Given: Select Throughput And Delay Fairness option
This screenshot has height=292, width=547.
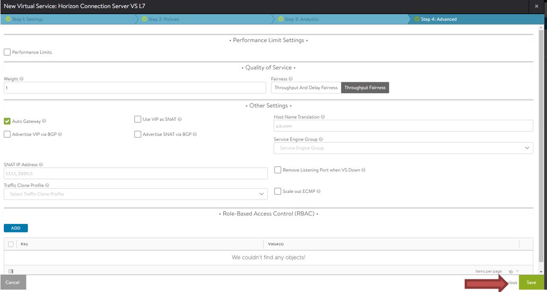Looking at the screenshot, I should 306,88.
